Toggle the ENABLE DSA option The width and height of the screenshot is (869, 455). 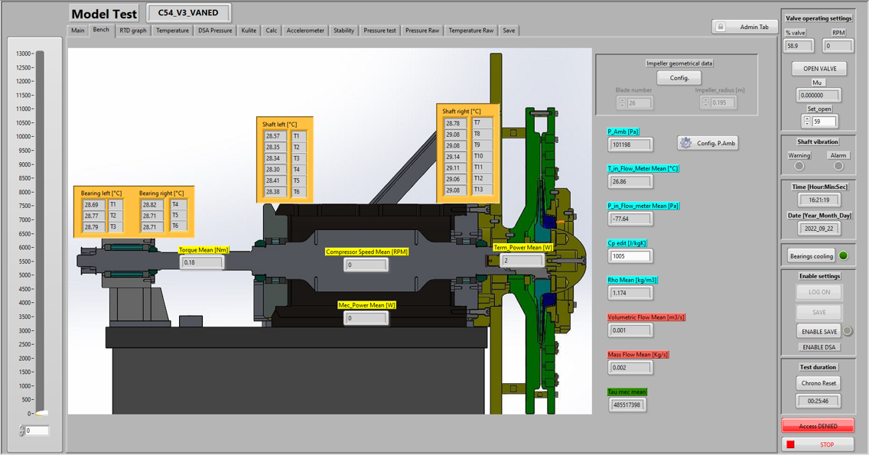[x=818, y=347]
